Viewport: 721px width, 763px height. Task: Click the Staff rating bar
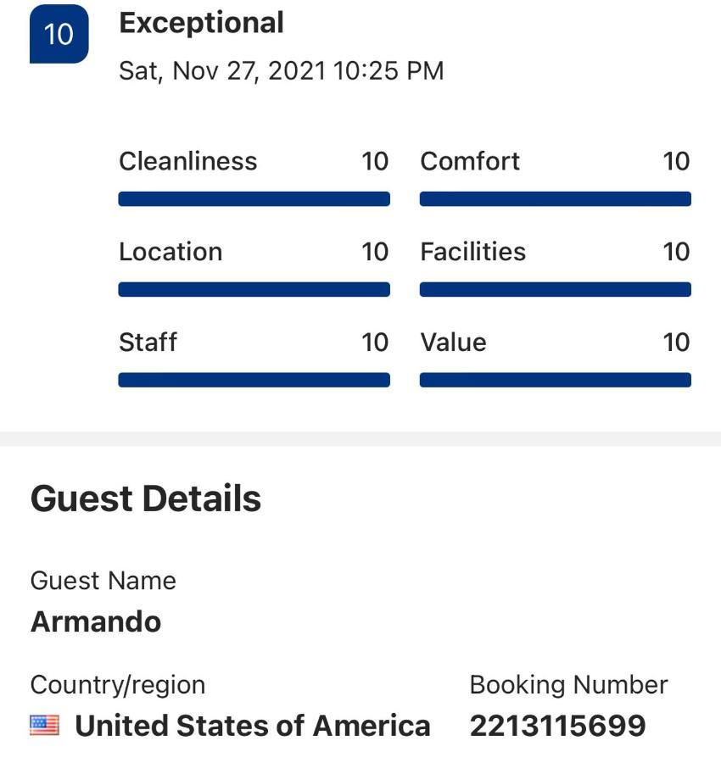pos(254,380)
